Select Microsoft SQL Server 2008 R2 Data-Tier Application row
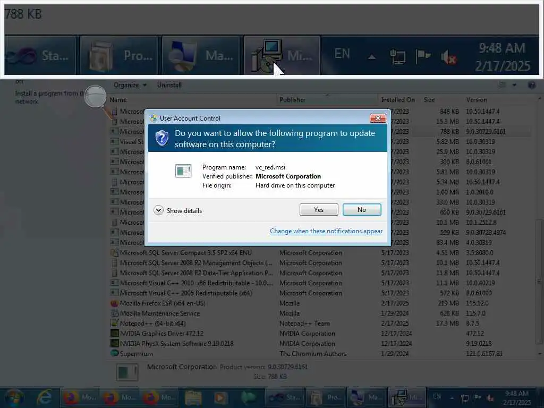 (319, 273)
